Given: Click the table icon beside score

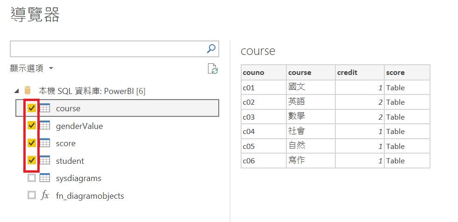Looking at the screenshot, I should 45,143.
